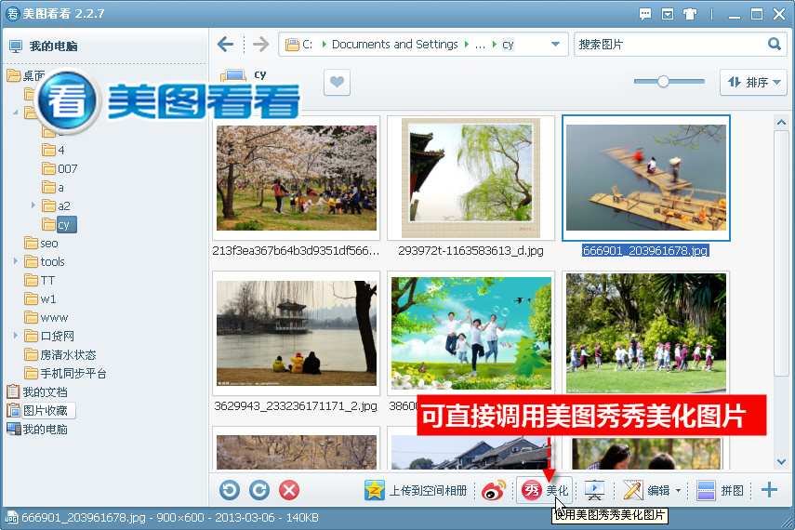Select thumbnail 3629943_233236171171_2.jpg
Screen dimensions: 795x530
[296, 333]
